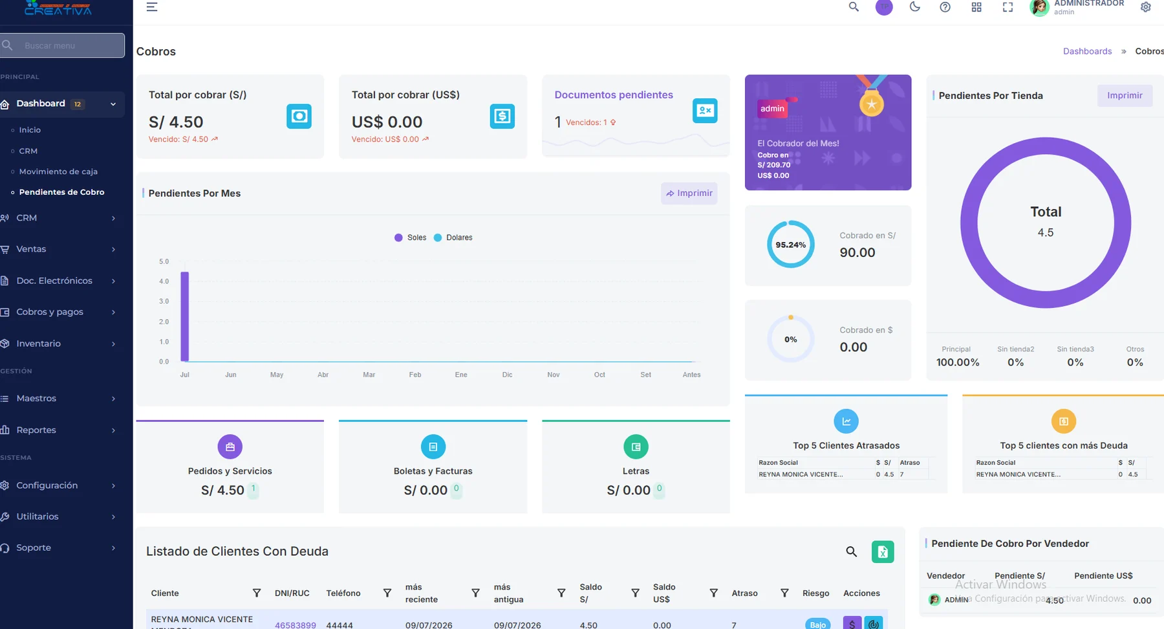The width and height of the screenshot is (1164, 629).
Task: Expand the Maestros sidebar group
Action: point(62,399)
